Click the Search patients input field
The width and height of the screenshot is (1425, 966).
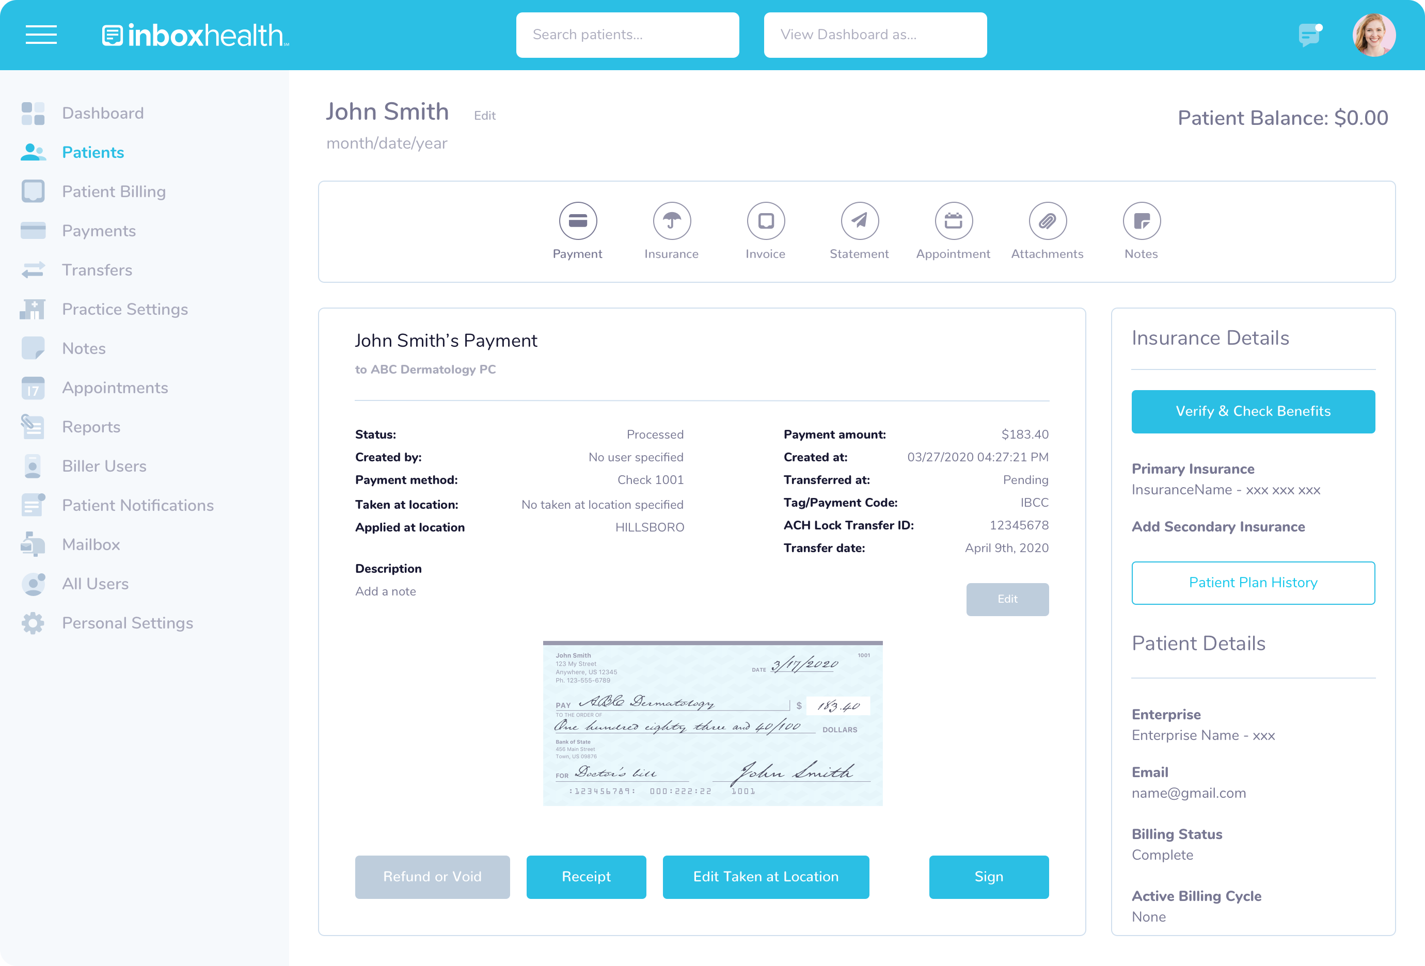click(x=627, y=35)
